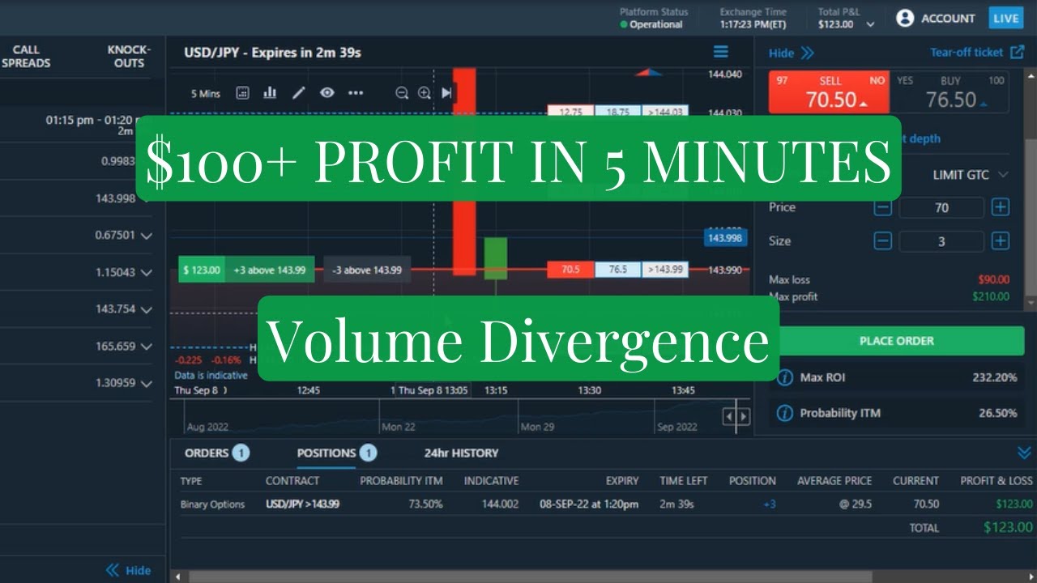Viewport: 1037px width, 583px height.
Task: Click the Account profile icon
Action: pos(905,18)
